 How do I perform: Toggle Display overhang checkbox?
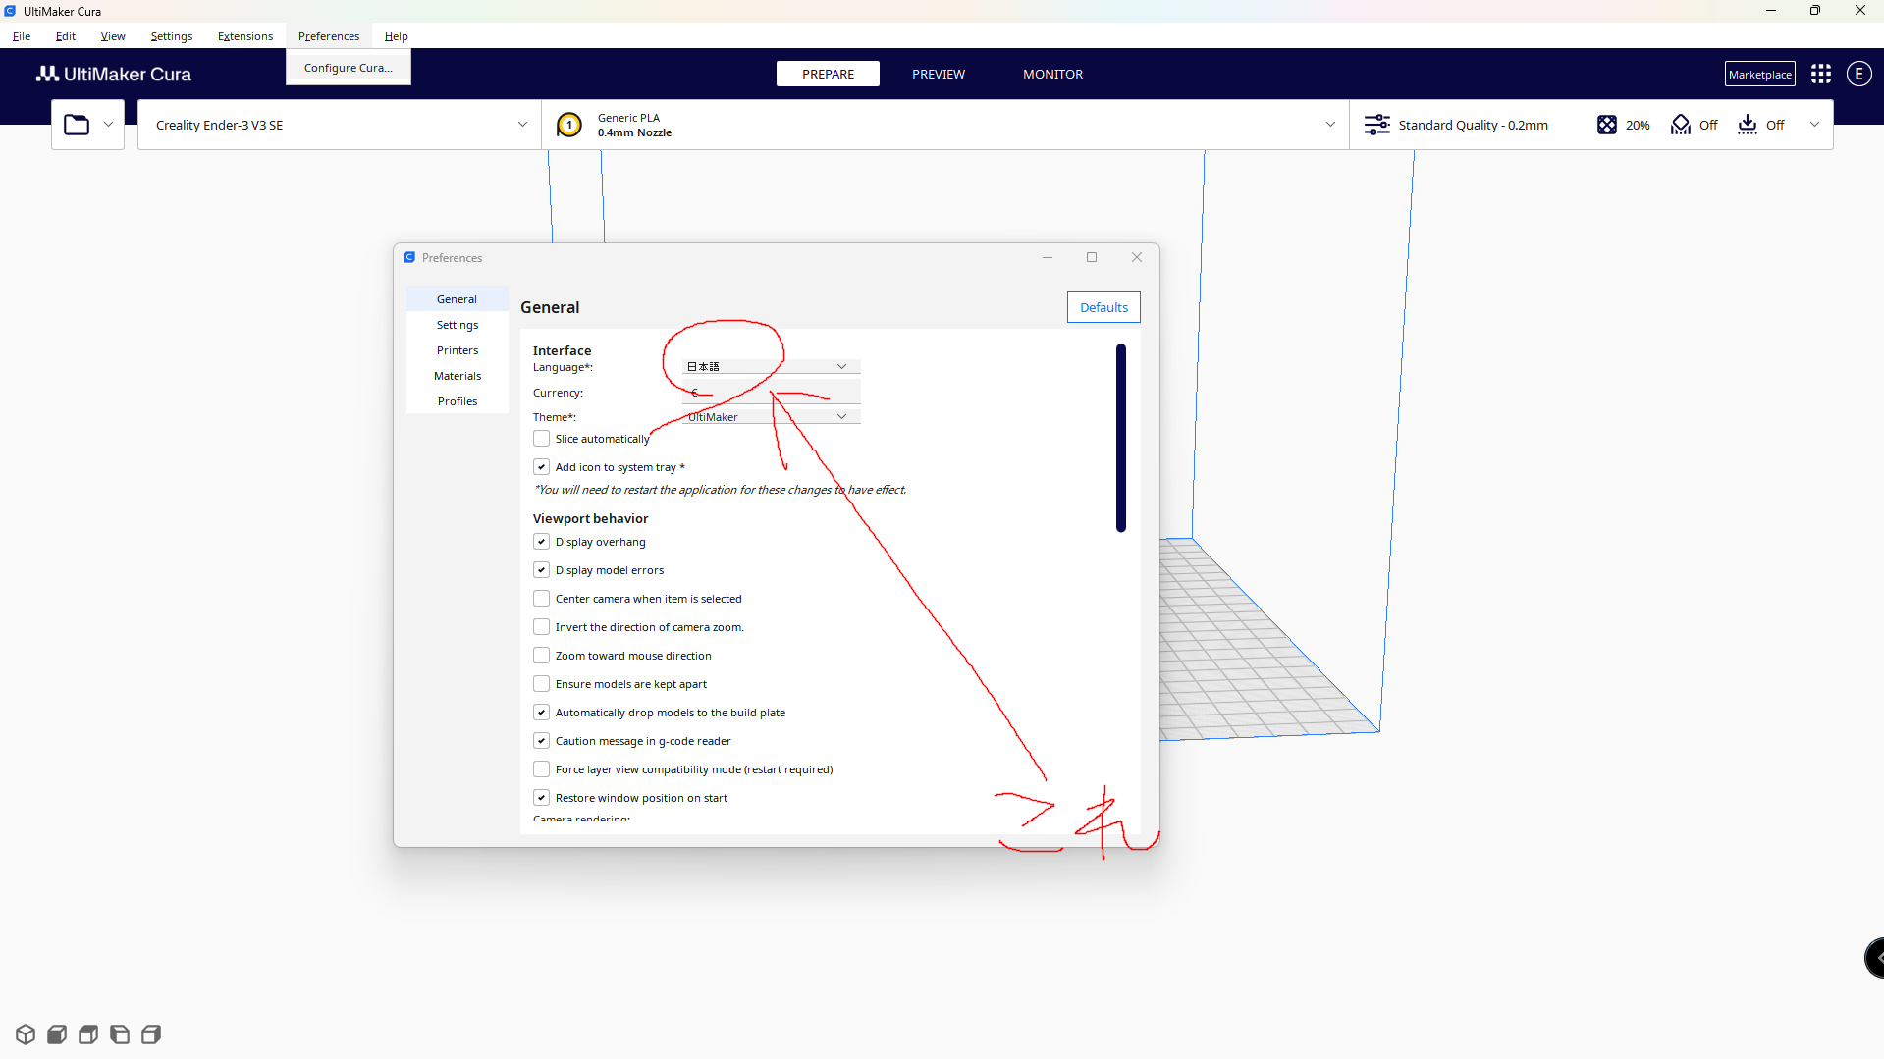542,542
